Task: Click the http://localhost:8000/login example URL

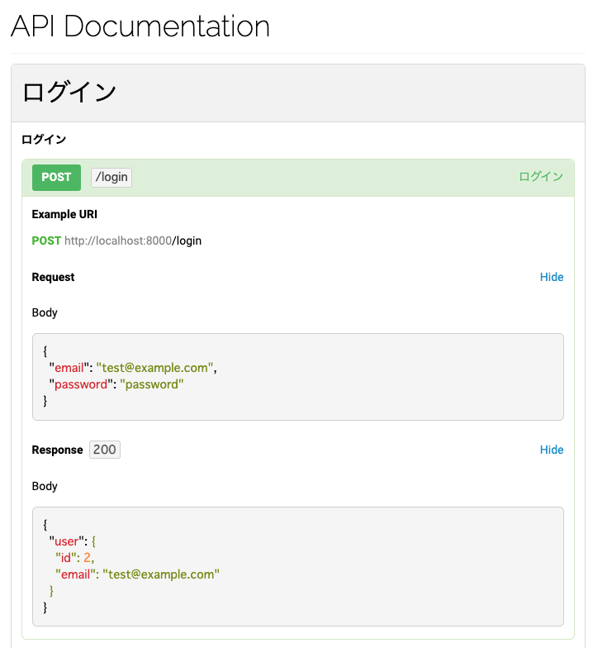Action: click(133, 241)
